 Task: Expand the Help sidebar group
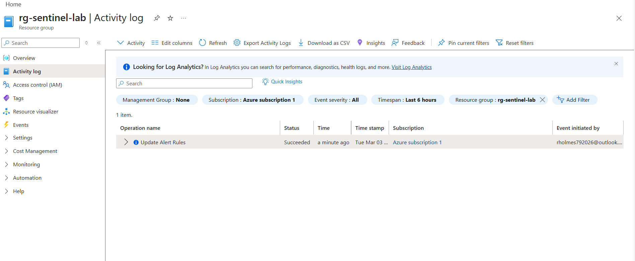coord(6,191)
